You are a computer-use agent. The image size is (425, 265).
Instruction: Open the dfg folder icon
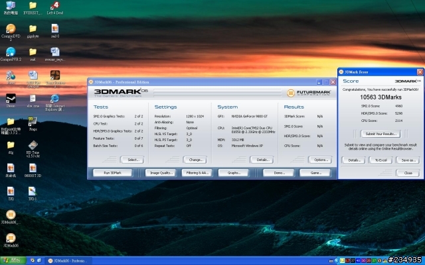pyautogui.click(x=11, y=147)
